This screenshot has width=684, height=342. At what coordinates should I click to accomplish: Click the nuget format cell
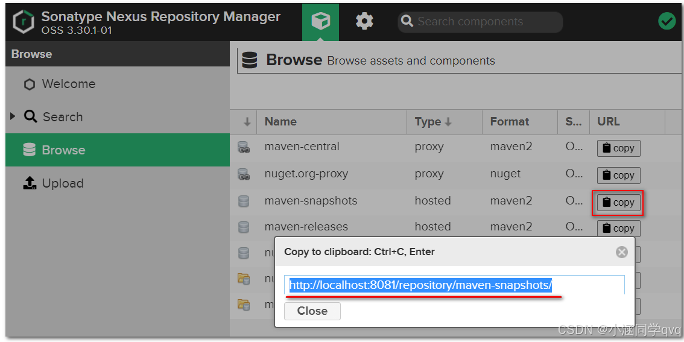(505, 174)
